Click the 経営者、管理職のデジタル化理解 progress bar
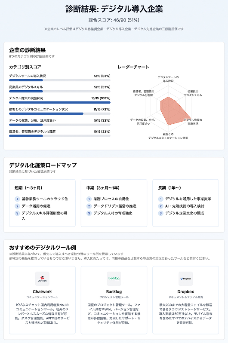228x343 pixels. coord(59,136)
